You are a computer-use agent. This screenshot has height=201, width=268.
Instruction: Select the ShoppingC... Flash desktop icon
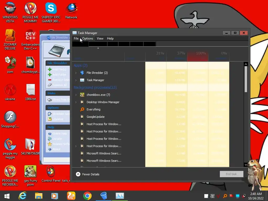coord(10,119)
